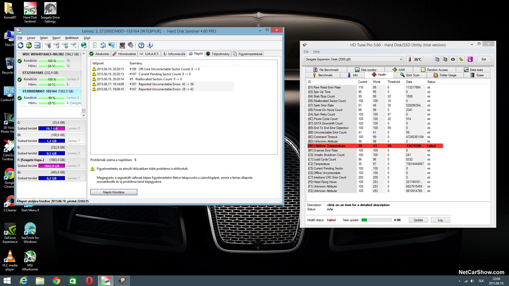Select the Reallocated Sector Count attribute row

point(375,101)
